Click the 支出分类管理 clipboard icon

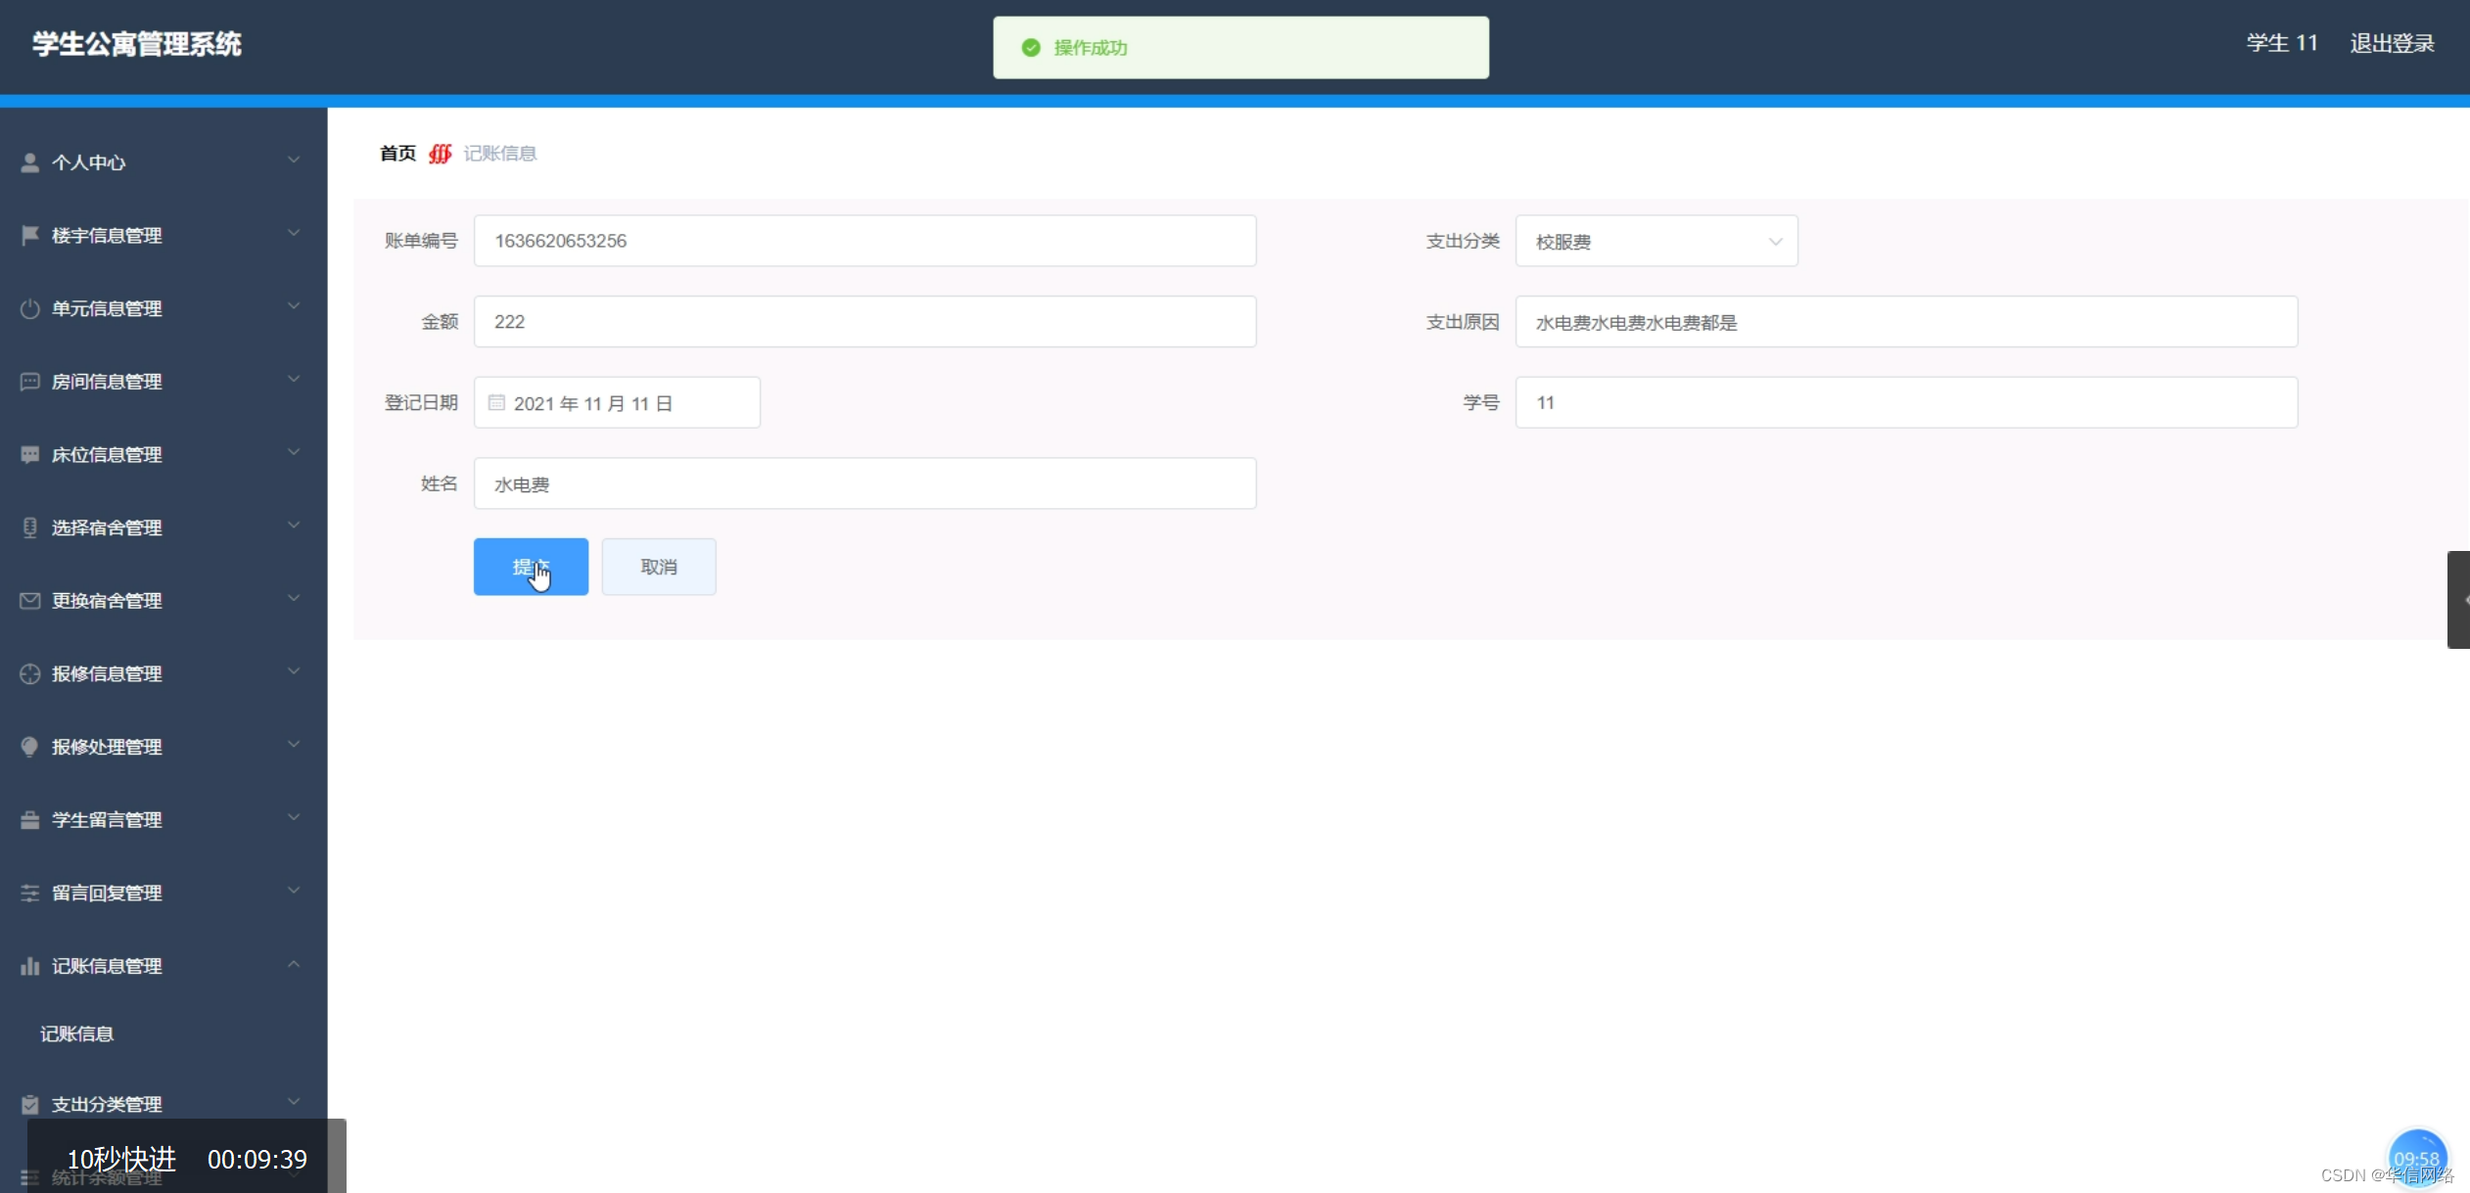coord(28,1104)
